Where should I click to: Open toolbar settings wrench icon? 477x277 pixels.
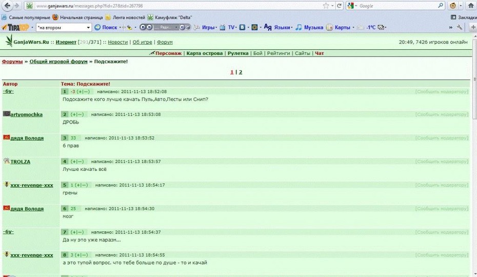point(460,27)
